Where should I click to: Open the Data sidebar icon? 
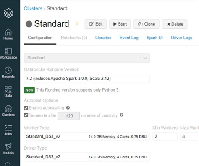tap(8, 92)
